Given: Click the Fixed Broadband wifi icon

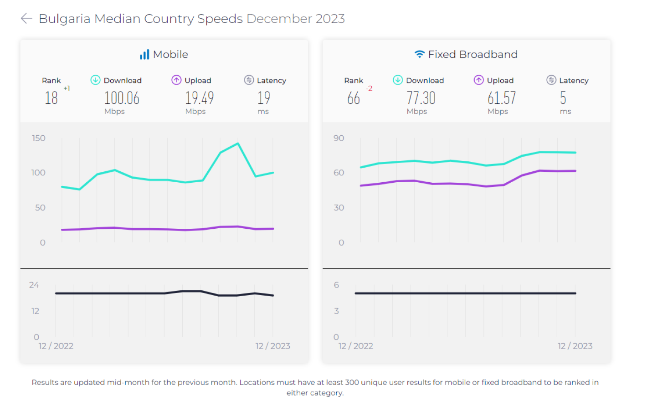Looking at the screenshot, I should tap(420, 54).
